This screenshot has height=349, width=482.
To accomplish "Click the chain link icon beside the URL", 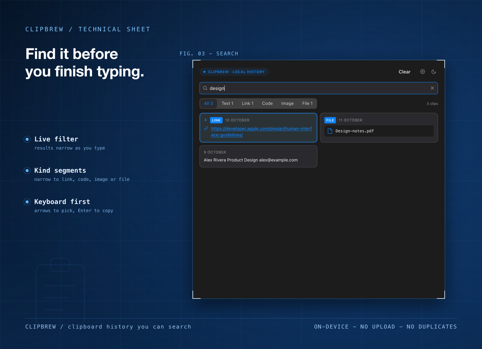I will [x=206, y=128].
